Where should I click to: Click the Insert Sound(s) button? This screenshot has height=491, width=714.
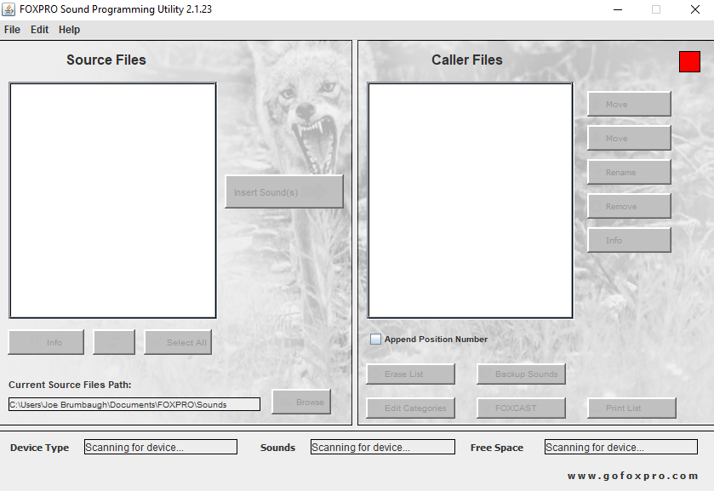coord(284,191)
